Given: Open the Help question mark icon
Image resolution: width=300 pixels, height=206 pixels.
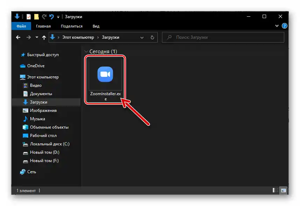Looking at the screenshot, I should pyautogui.click(x=284, y=26).
